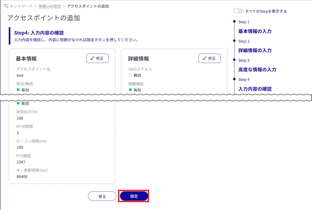
Task: Click the Wi-Fi network icon in breadcrumb
Action: pos(6,6)
